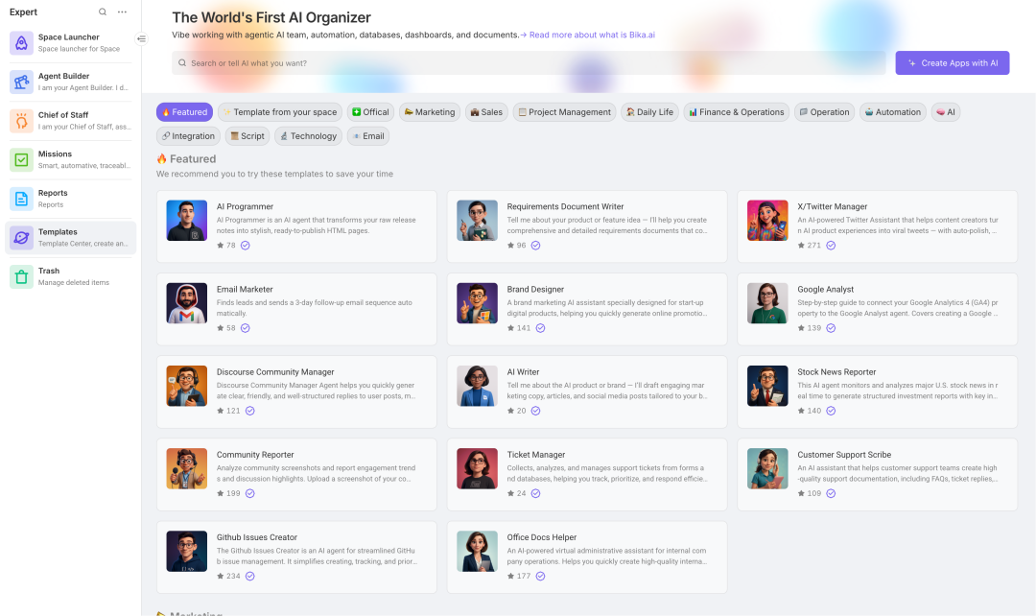Select the Chief of Staff icon
The height and width of the screenshot is (616, 1036).
(21, 121)
